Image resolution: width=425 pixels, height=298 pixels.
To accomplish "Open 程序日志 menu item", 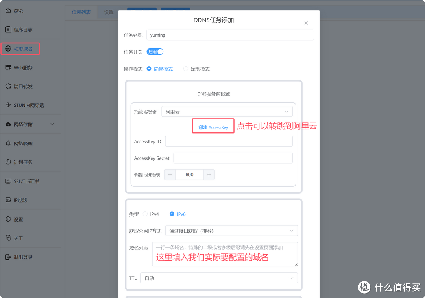I will (30, 30).
